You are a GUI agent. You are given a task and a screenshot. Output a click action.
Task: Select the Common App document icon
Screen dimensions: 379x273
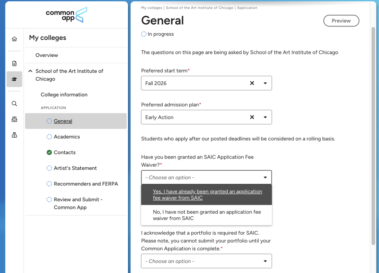tap(14, 63)
